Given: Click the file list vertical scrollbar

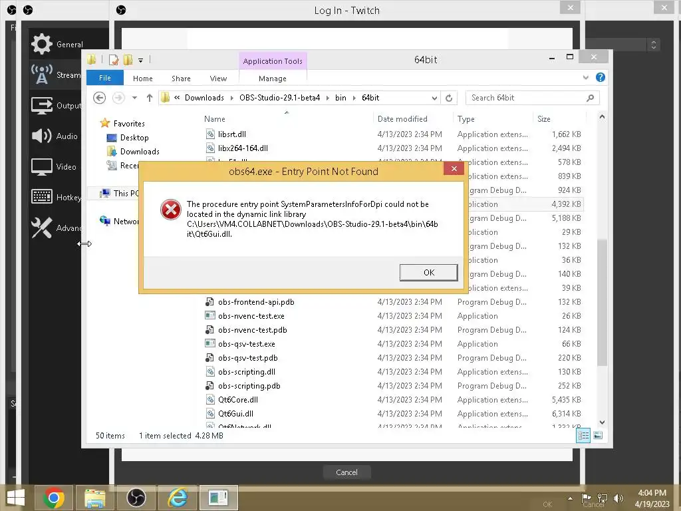Looking at the screenshot, I should tap(602, 302).
